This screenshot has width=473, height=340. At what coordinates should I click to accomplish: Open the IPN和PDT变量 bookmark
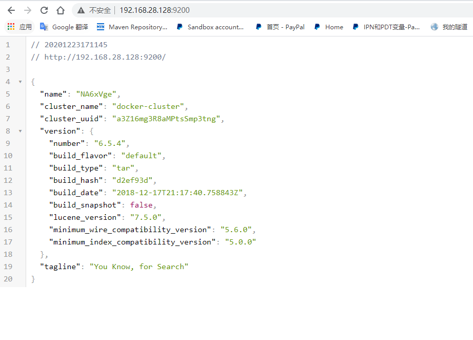pyautogui.click(x=386, y=27)
